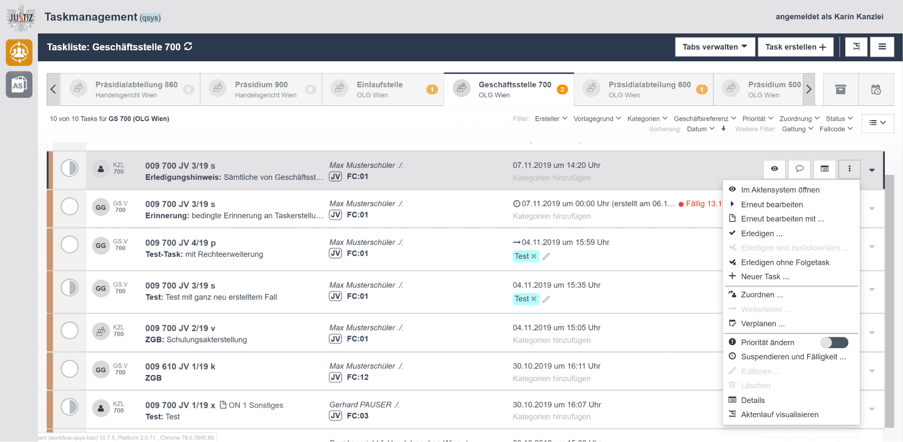Viewport: 903px width, 442px height.
Task: Remove the Test tag on 4/19 p task
Action: click(533, 256)
